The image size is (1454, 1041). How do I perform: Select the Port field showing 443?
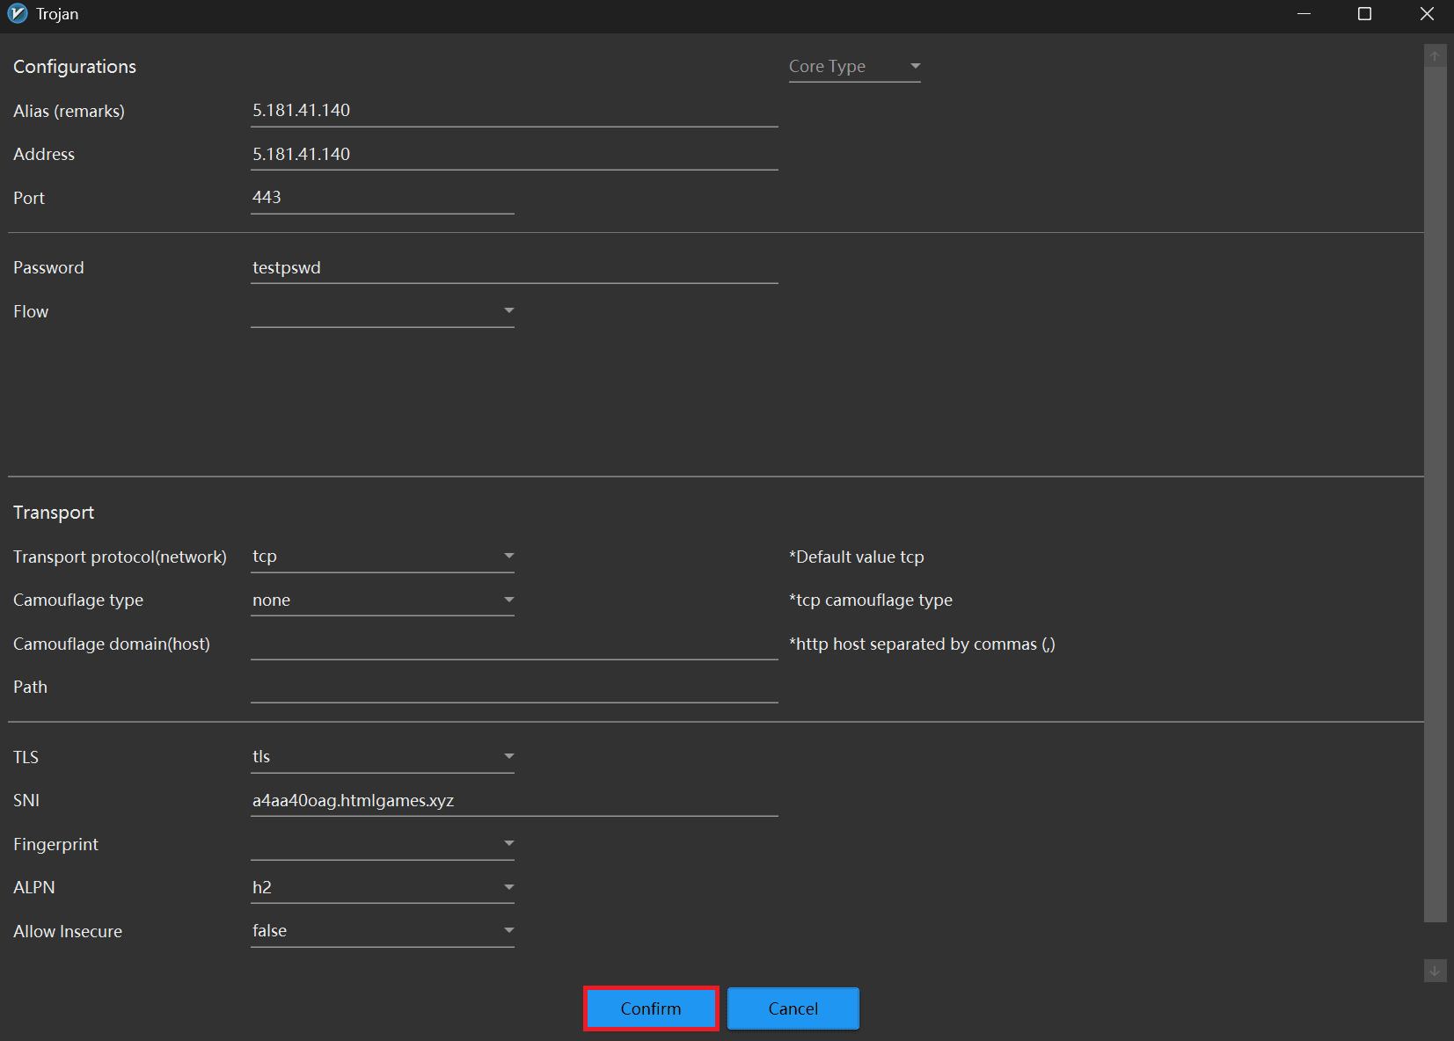point(382,197)
